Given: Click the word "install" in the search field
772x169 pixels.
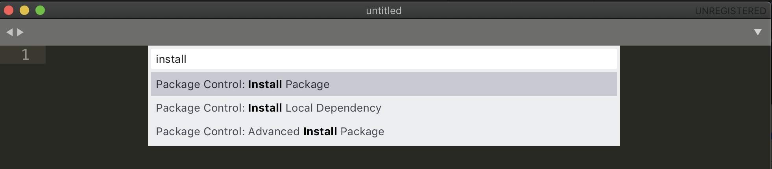Looking at the screenshot, I should click(171, 59).
